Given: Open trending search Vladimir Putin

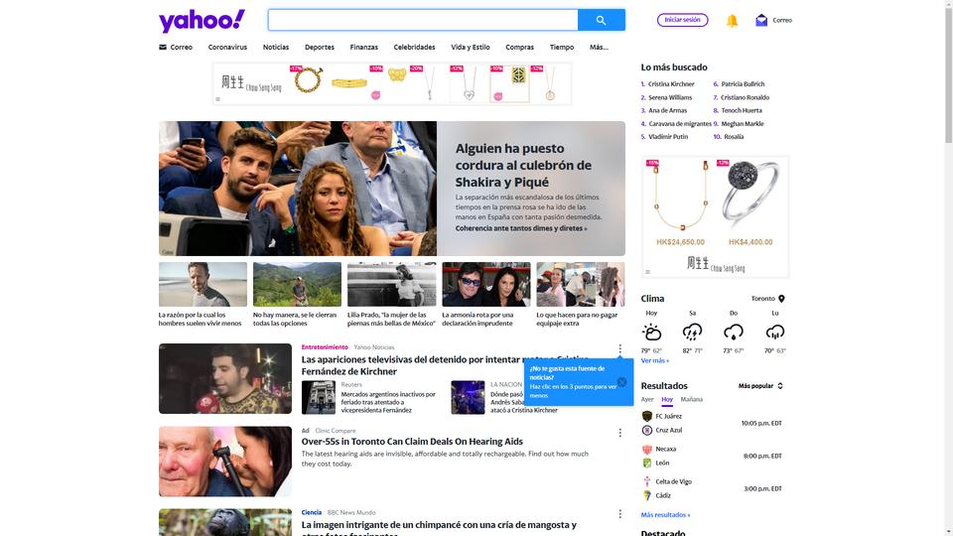Looking at the screenshot, I should click(x=668, y=137).
